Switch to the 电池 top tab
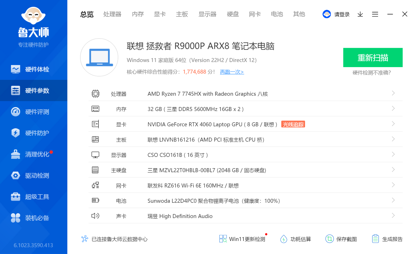This screenshot has height=254, width=414. coord(277,14)
